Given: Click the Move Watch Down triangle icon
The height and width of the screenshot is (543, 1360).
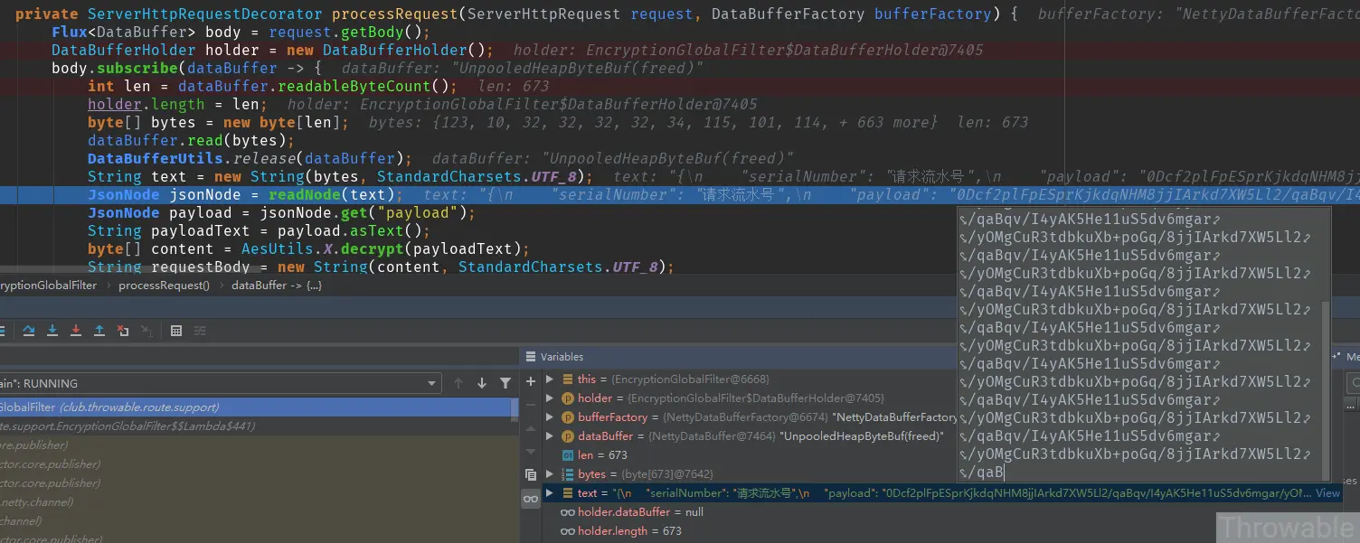Looking at the screenshot, I should tap(531, 451).
